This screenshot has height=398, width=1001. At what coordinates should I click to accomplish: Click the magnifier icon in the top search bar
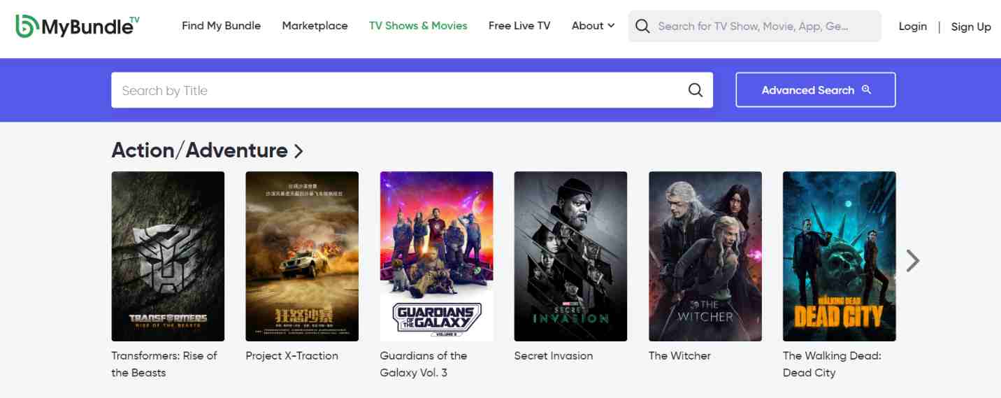pos(642,26)
